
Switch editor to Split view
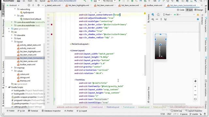pos(189,10)
